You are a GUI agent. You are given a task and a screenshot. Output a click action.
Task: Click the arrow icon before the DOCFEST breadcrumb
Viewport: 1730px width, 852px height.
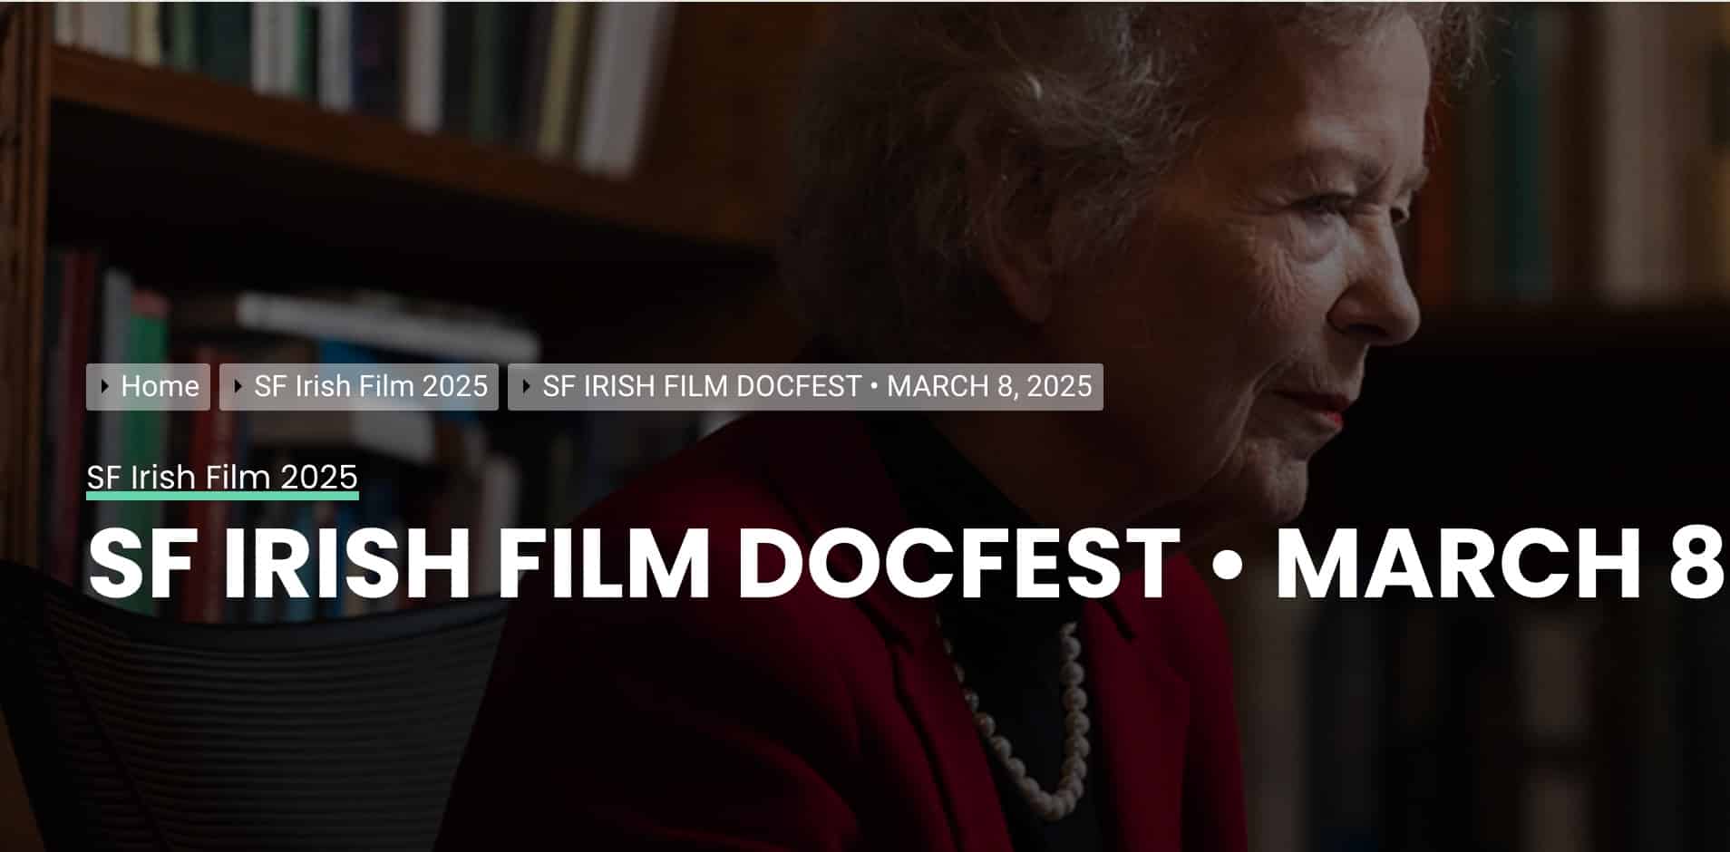[x=527, y=387]
